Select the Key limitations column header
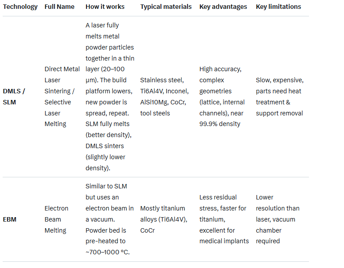This screenshot has height=268, width=344. (x=278, y=7)
